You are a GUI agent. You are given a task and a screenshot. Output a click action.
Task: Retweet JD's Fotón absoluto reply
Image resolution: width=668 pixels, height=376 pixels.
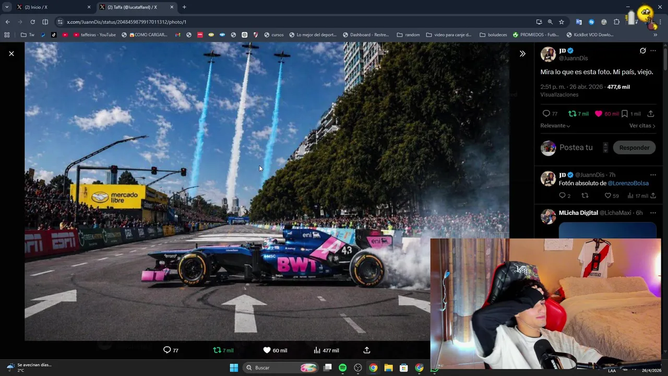[x=585, y=196]
